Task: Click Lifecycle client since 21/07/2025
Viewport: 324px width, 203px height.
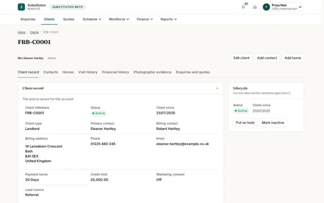Action: click(x=261, y=111)
